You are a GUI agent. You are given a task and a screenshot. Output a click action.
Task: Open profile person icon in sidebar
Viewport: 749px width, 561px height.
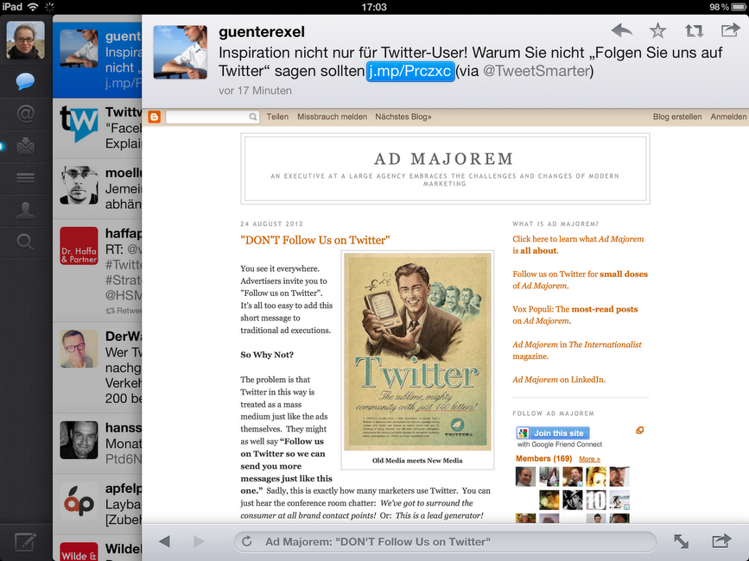click(25, 210)
